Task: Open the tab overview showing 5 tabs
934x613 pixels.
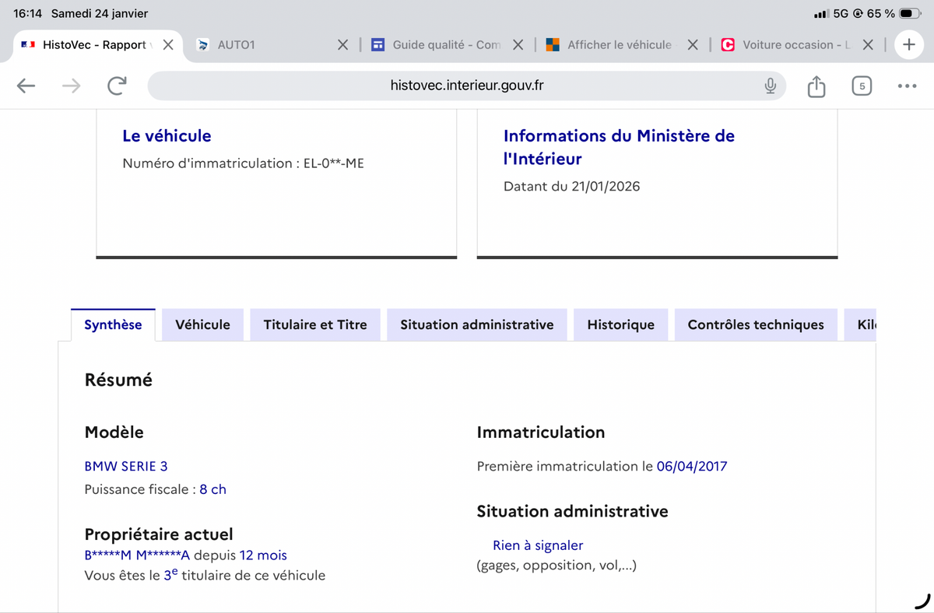Action: [x=861, y=86]
